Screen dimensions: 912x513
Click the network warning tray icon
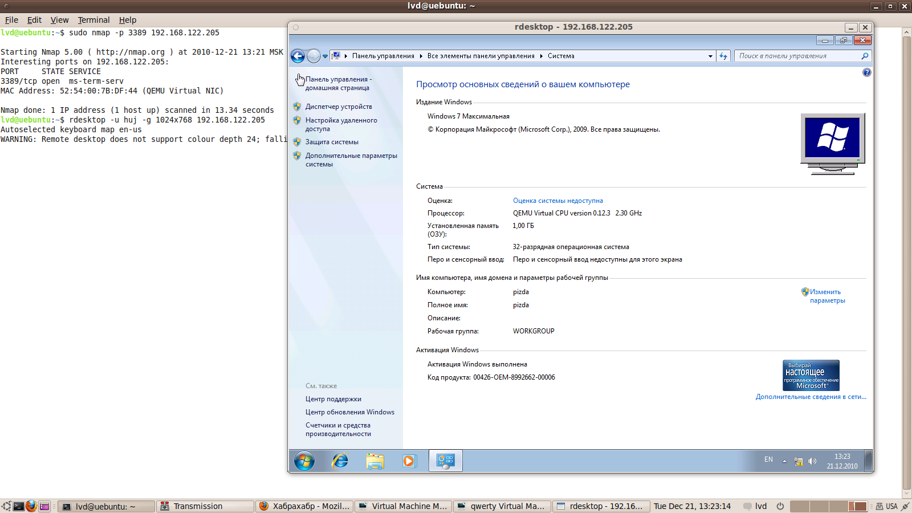(x=799, y=461)
